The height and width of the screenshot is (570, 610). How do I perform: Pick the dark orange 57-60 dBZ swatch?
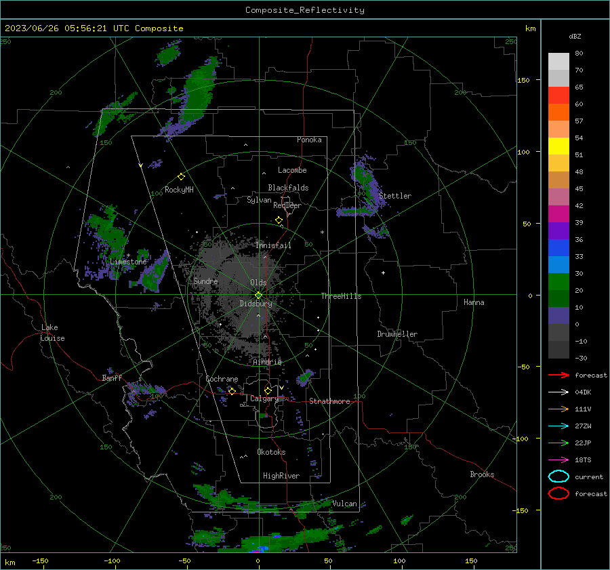(558, 113)
